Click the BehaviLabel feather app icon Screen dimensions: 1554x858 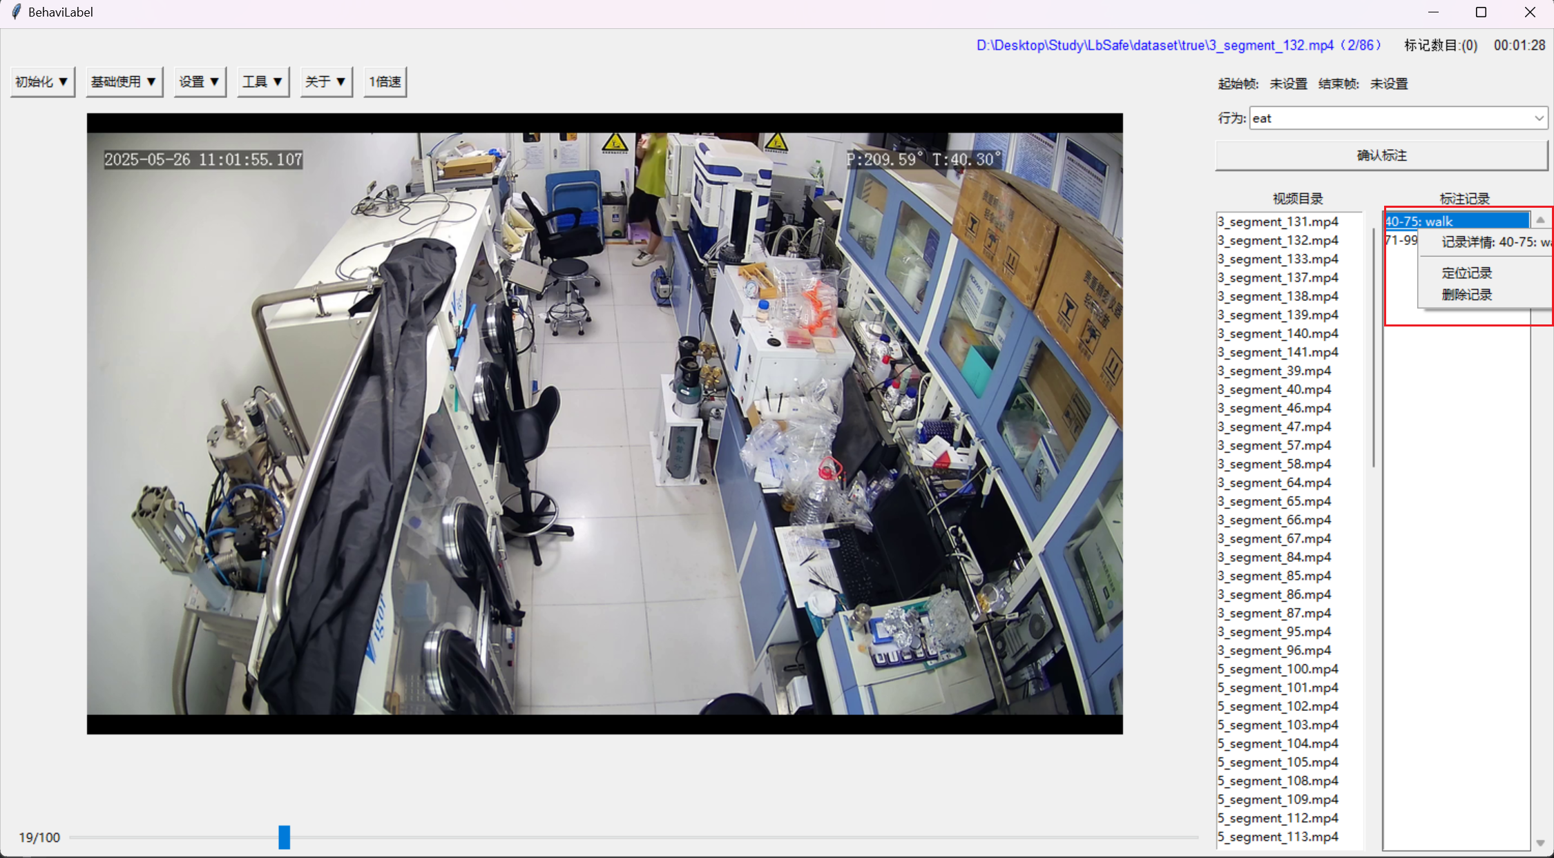coord(16,12)
